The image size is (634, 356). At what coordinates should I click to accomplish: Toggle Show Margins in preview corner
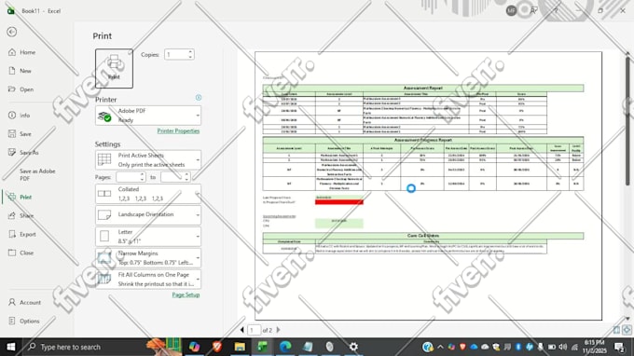click(x=616, y=330)
